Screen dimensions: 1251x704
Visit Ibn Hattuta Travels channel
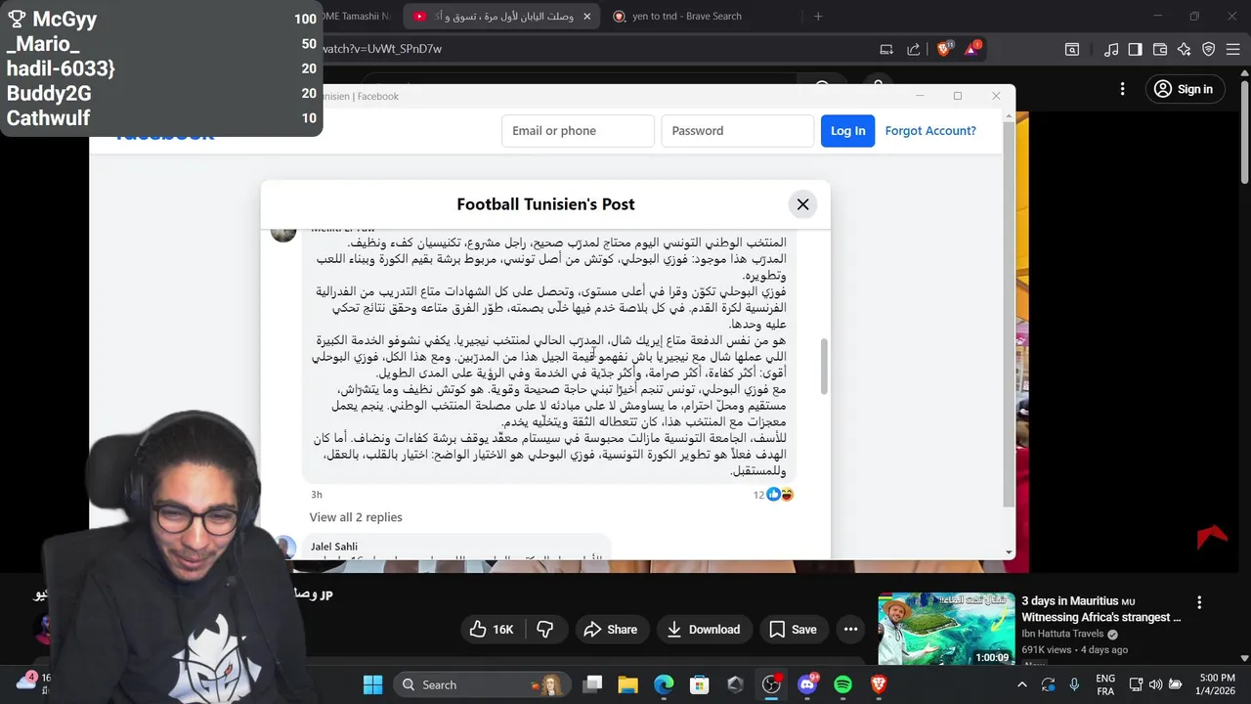[x=1062, y=634]
